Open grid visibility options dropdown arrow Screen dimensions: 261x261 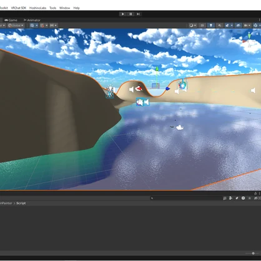(x=37, y=26)
